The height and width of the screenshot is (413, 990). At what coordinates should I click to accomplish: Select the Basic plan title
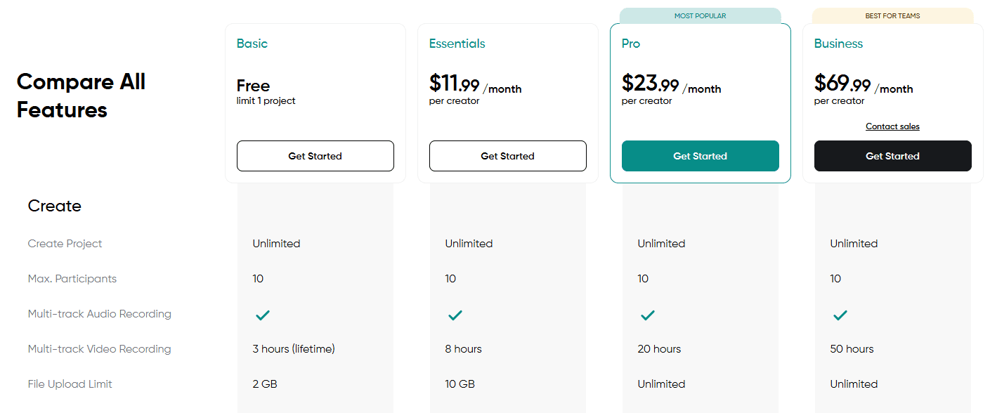tap(252, 44)
